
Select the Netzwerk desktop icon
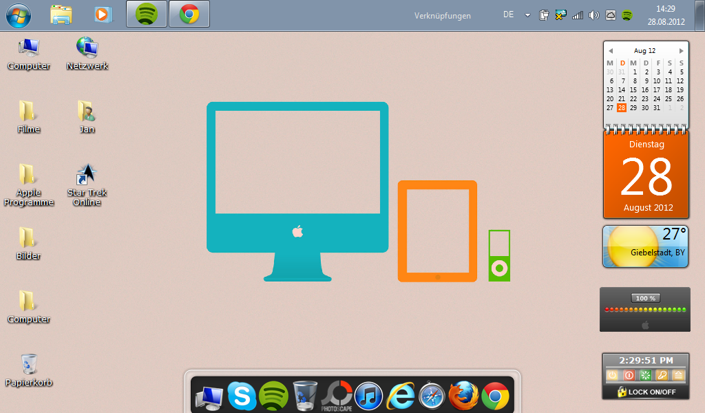click(x=87, y=54)
